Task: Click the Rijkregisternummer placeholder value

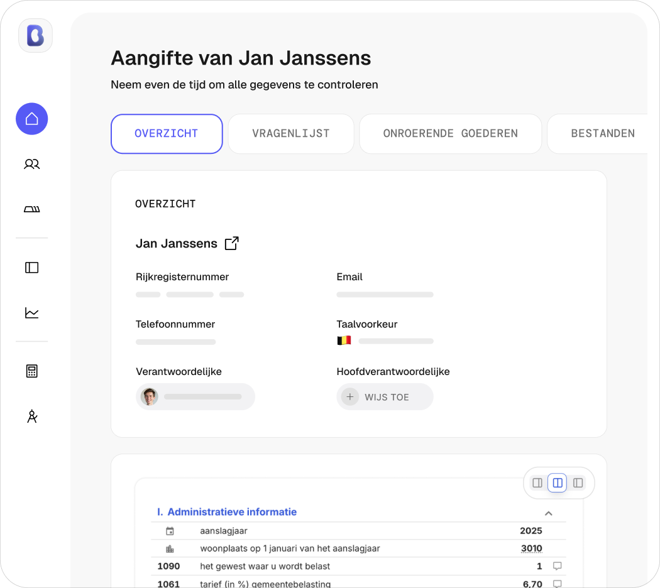Action: tap(190, 295)
